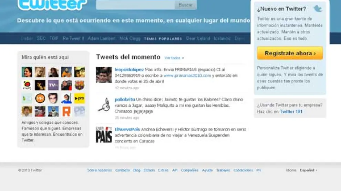Click the blue bird icon in signup box
This screenshot has height=191, width=341.
[317, 9]
